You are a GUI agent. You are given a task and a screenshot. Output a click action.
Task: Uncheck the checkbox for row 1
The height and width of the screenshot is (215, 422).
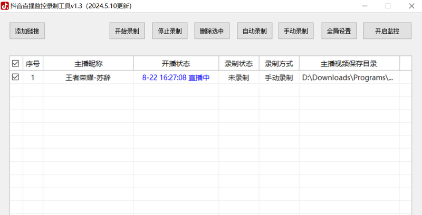tap(15, 77)
